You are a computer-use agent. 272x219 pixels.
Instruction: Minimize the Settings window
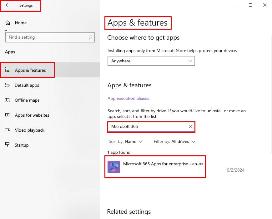[236, 5]
